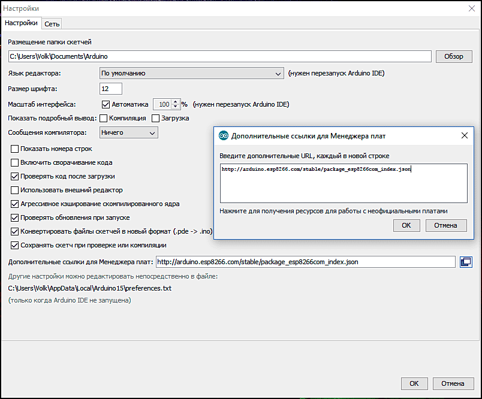Close the Board Manager URLs popup

click(x=464, y=136)
